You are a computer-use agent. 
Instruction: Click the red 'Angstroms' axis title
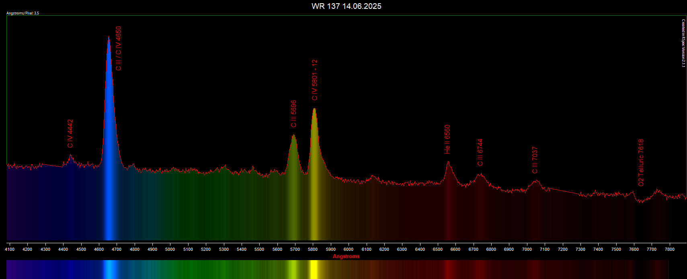point(346,256)
